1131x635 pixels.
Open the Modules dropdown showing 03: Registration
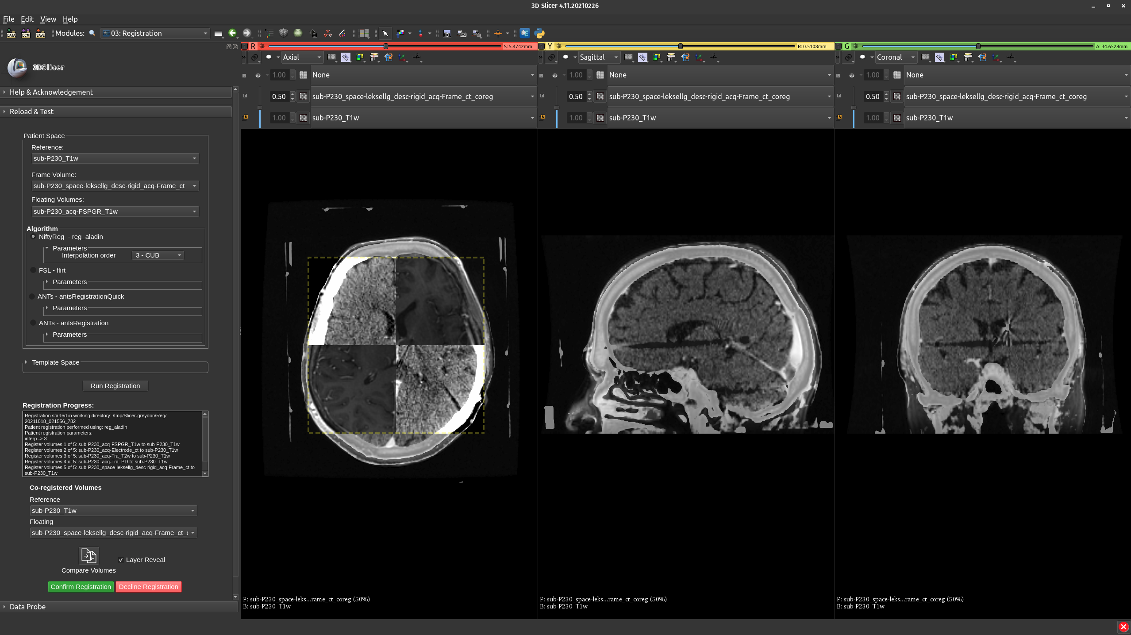click(155, 33)
